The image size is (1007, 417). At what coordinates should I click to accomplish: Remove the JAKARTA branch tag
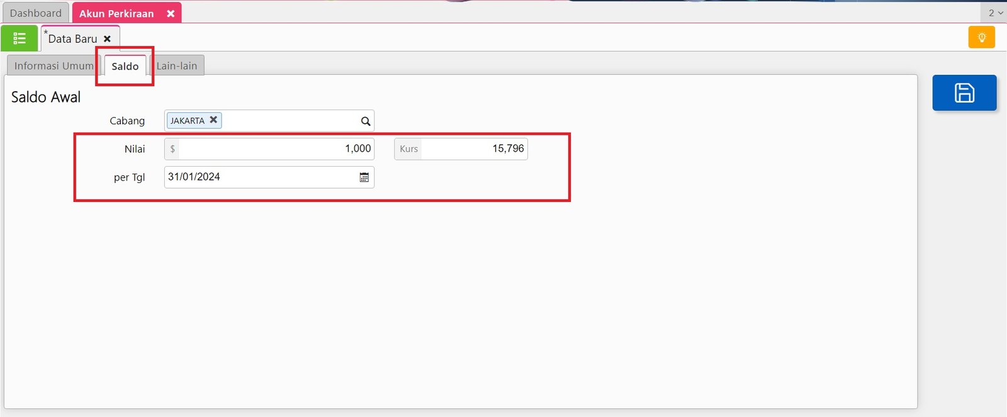coord(213,120)
